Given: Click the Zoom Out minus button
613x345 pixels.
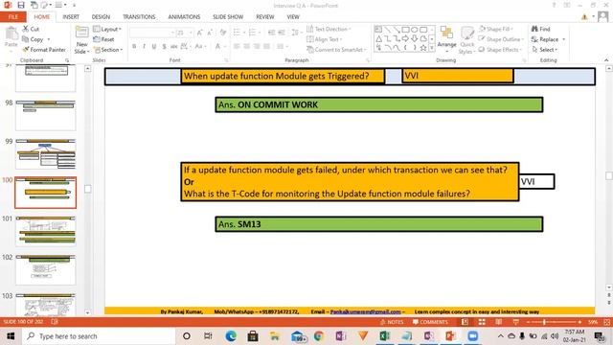Looking at the screenshot, I should coord(528,322).
